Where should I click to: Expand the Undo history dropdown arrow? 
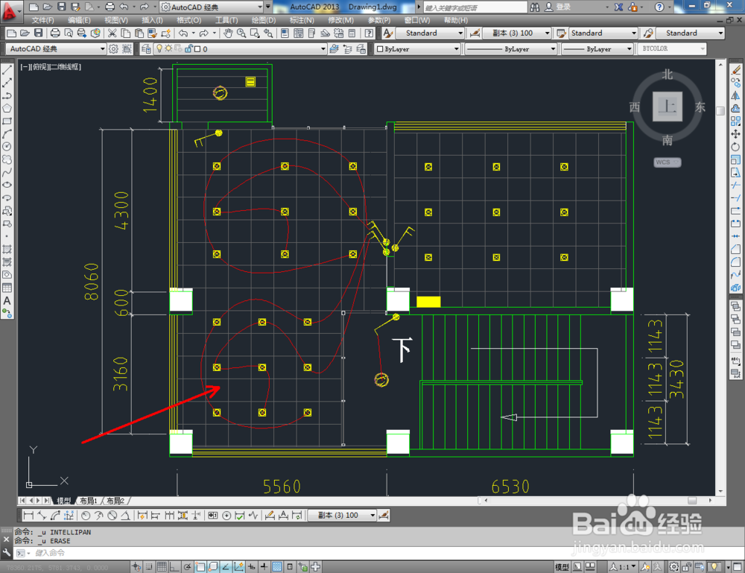coord(194,33)
